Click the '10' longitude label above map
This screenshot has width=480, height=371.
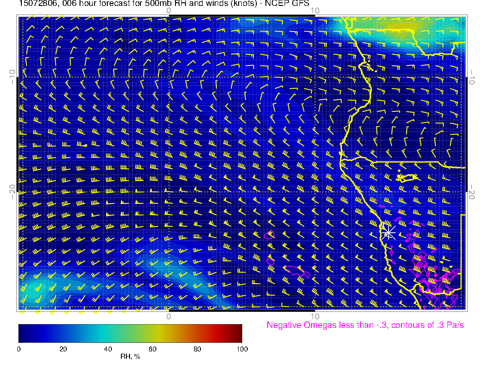click(315, 11)
